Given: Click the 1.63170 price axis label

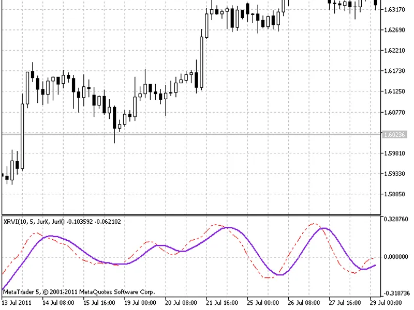Looking at the screenshot, I should click(394, 10).
